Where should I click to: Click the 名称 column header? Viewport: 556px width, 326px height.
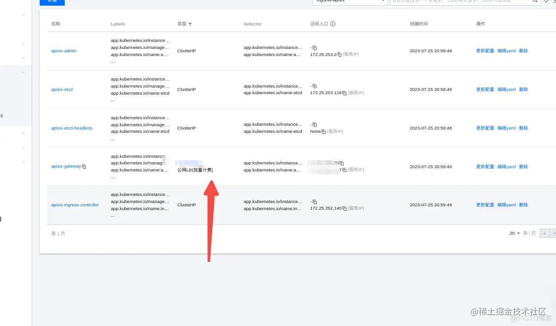click(x=56, y=24)
